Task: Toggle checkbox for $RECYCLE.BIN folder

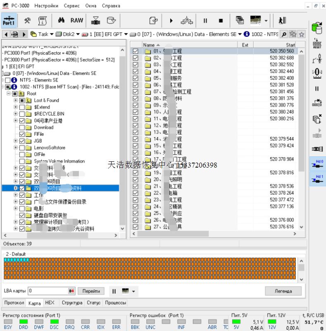Action: (x=22, y=114)
